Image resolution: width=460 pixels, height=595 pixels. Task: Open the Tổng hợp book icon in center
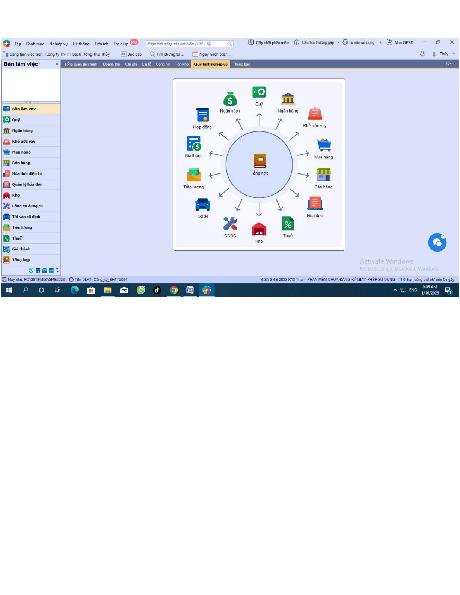coord(259,161)
